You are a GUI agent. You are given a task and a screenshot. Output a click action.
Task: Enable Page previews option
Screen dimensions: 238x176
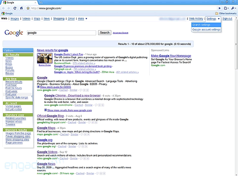(x=14, y=142)
